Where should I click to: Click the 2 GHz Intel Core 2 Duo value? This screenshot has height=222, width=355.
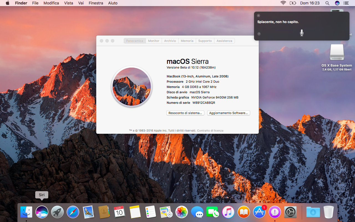point(202,82)
